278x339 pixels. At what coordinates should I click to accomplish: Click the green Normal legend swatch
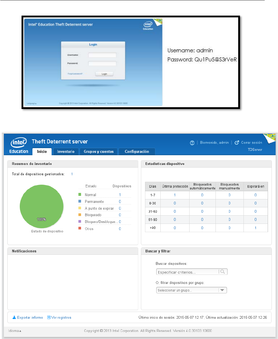point(80,195)
